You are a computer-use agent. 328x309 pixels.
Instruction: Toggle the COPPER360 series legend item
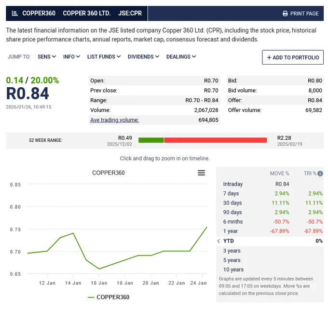(x=109, y=297)
